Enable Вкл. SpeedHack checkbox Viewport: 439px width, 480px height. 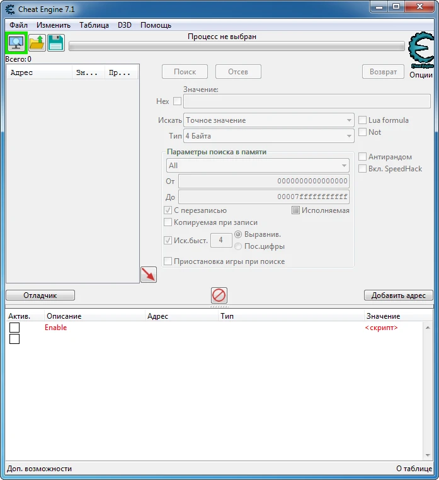[x=362, y=169]
